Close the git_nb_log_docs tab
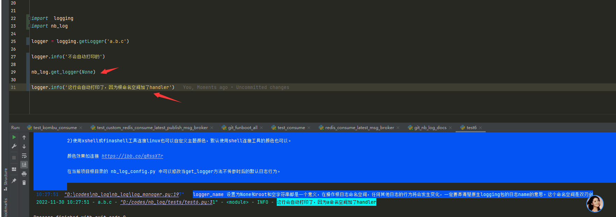Viewport: 616px width, 217px height. (x=450, y=128)
